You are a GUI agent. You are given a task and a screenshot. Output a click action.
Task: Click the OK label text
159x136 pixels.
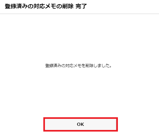81,124
